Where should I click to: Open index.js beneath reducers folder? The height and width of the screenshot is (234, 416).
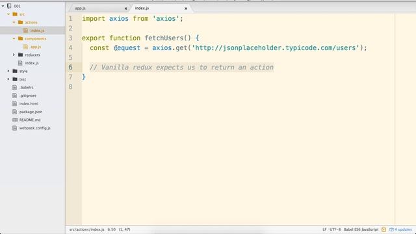coord(32,63)
